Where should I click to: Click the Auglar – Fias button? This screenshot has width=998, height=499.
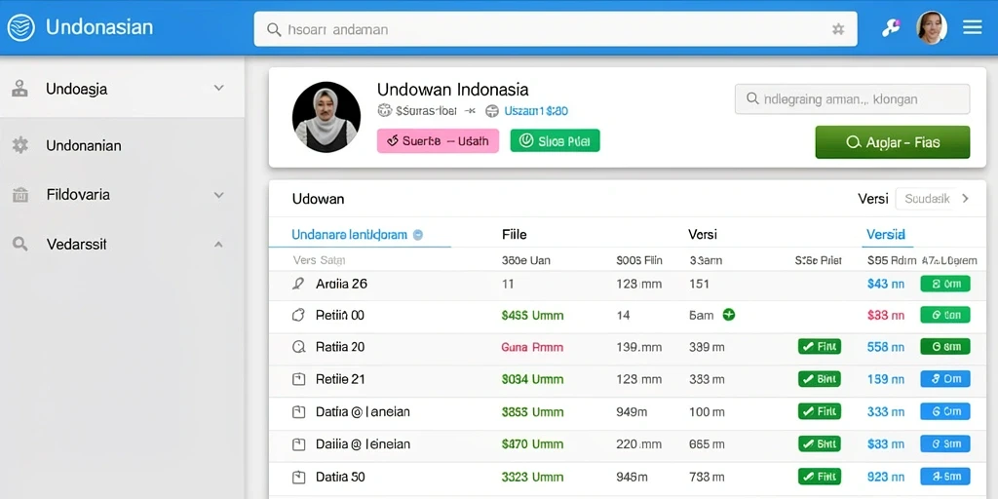893,142
